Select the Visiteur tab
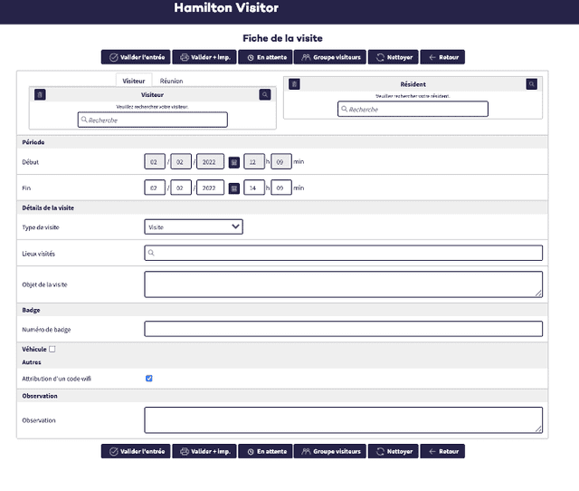Image resolution: width=579 pixels, height=491 pixels. (134, 81)
